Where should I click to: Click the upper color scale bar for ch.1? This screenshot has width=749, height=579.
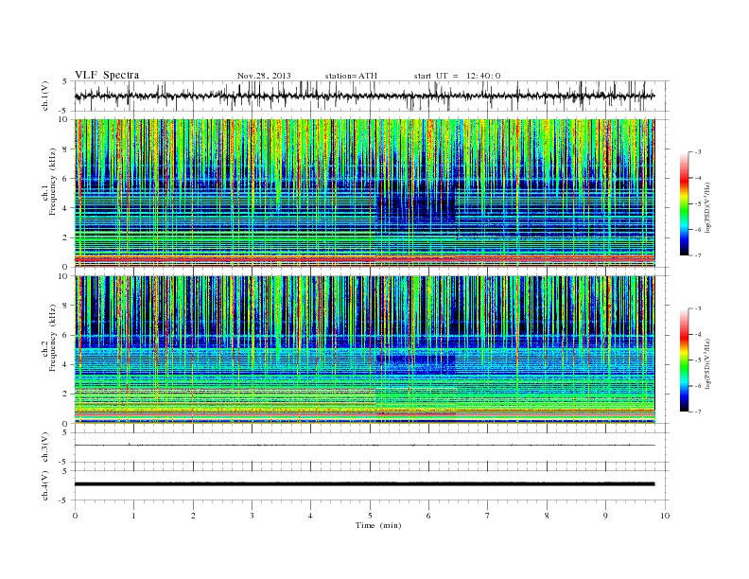[x=684, y=203]
